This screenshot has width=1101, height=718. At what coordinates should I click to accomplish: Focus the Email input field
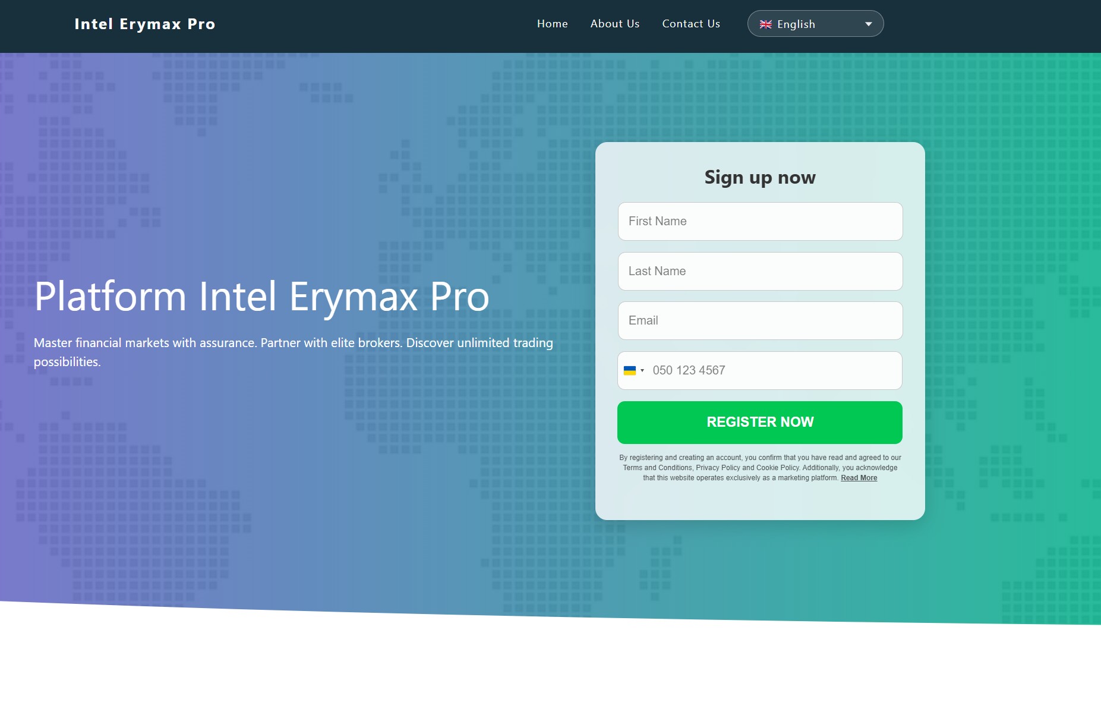(x=760, y=320)
